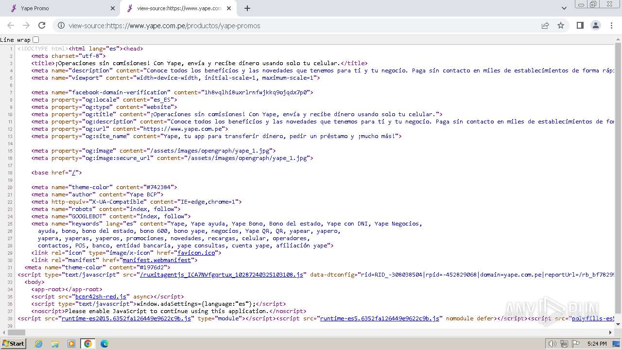Open the Windows Start menu
This screenshot has height=350, width=622.
tap(13, 343)
